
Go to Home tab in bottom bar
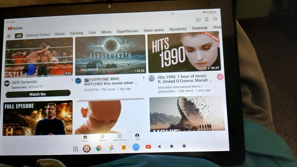click(85, 139)
